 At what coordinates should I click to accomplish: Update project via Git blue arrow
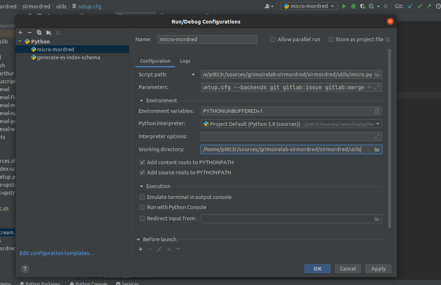tap(410, 6)
